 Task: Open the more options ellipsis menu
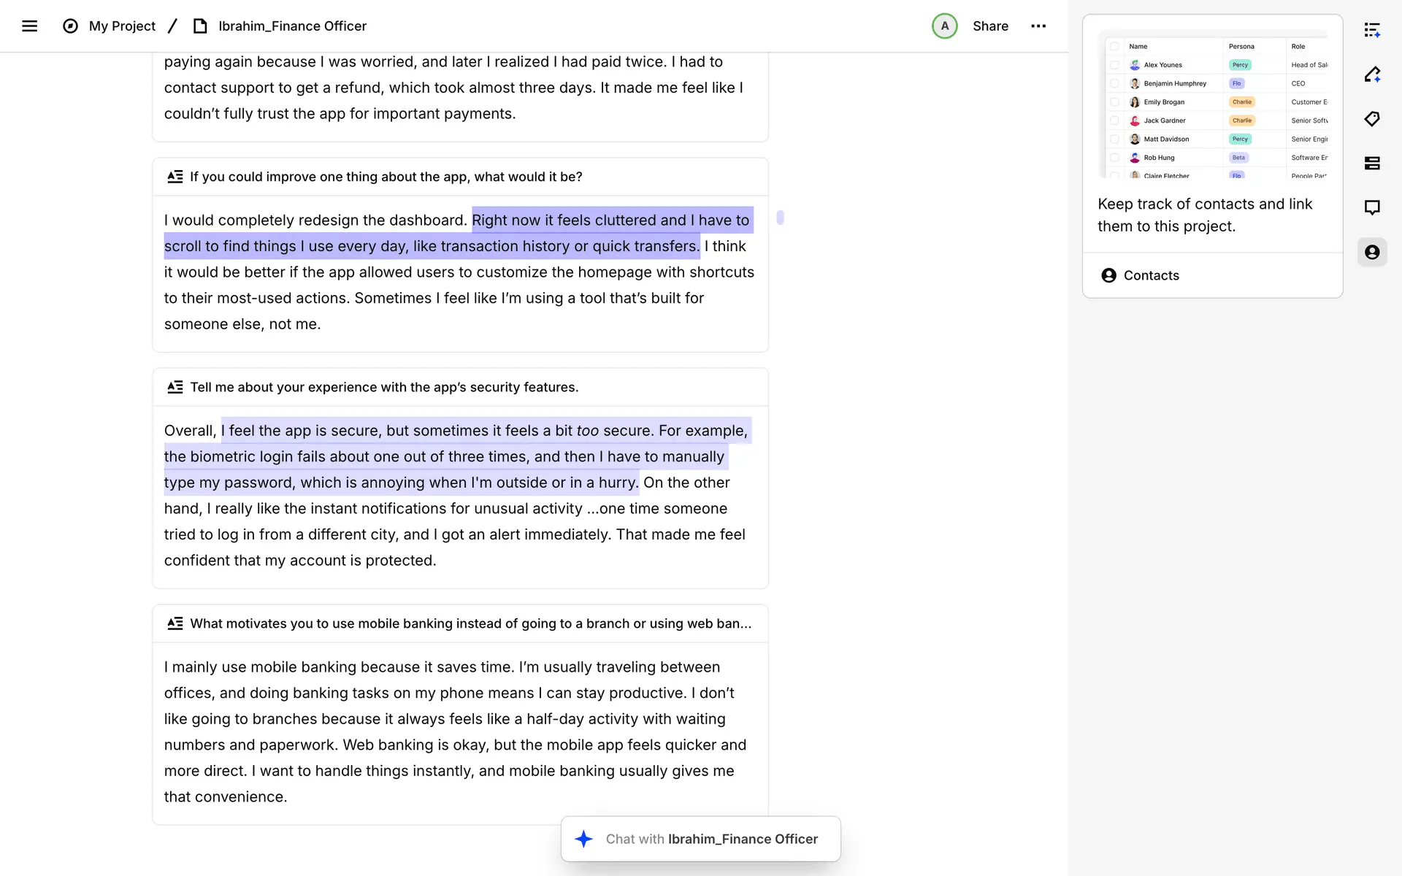[1038, 26]
